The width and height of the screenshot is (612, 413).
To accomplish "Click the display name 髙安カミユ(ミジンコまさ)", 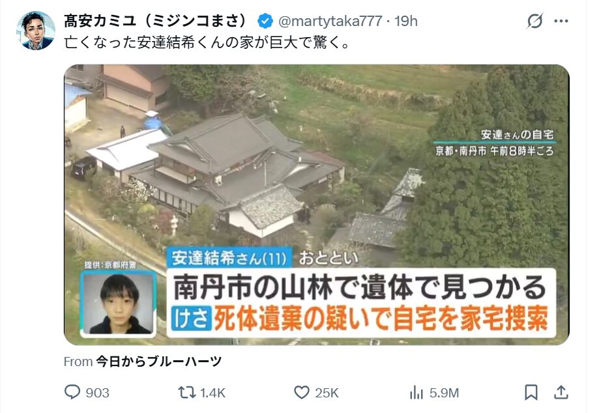I will [x=156, y=21].
